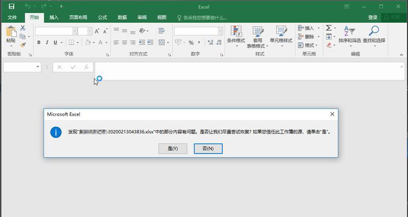Screen dimensions: 408x217
Task: Click the Comma Style icon
Action: (199, 43)
